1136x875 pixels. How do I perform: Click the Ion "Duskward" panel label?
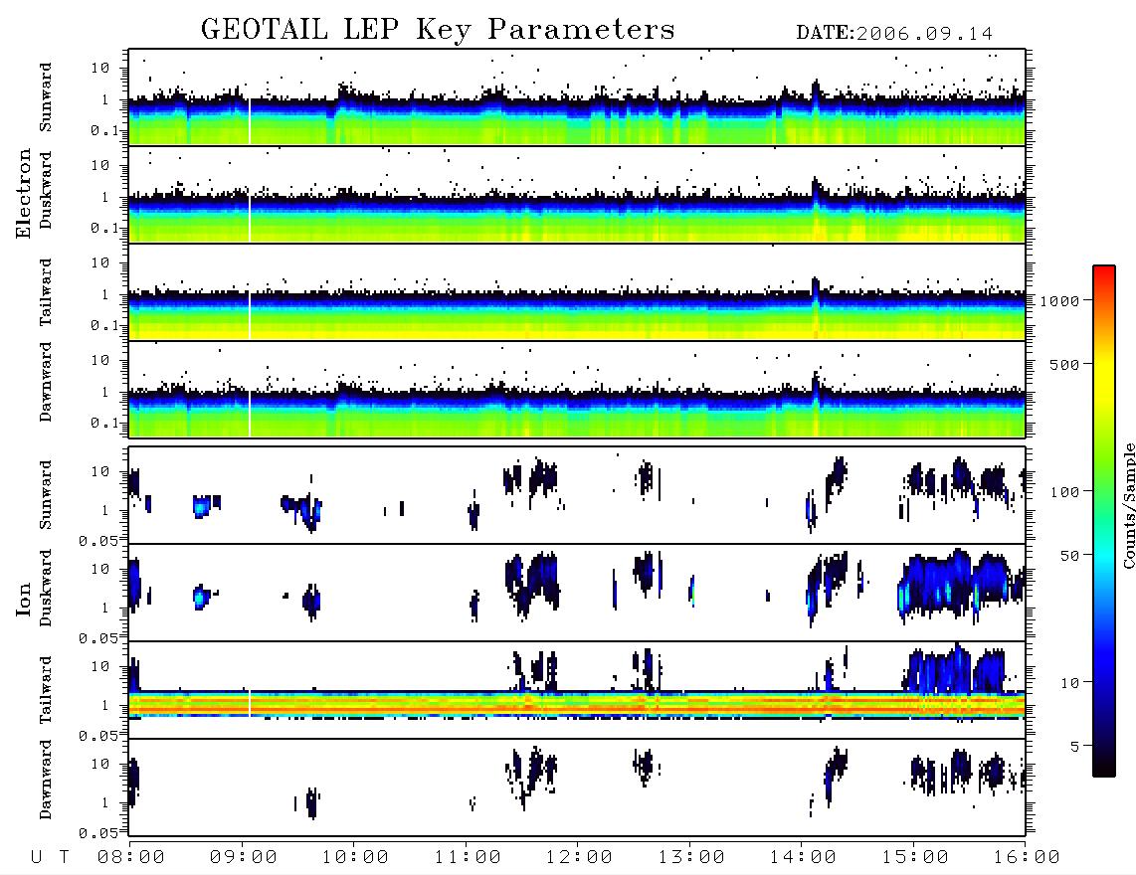tap(46, 589)
